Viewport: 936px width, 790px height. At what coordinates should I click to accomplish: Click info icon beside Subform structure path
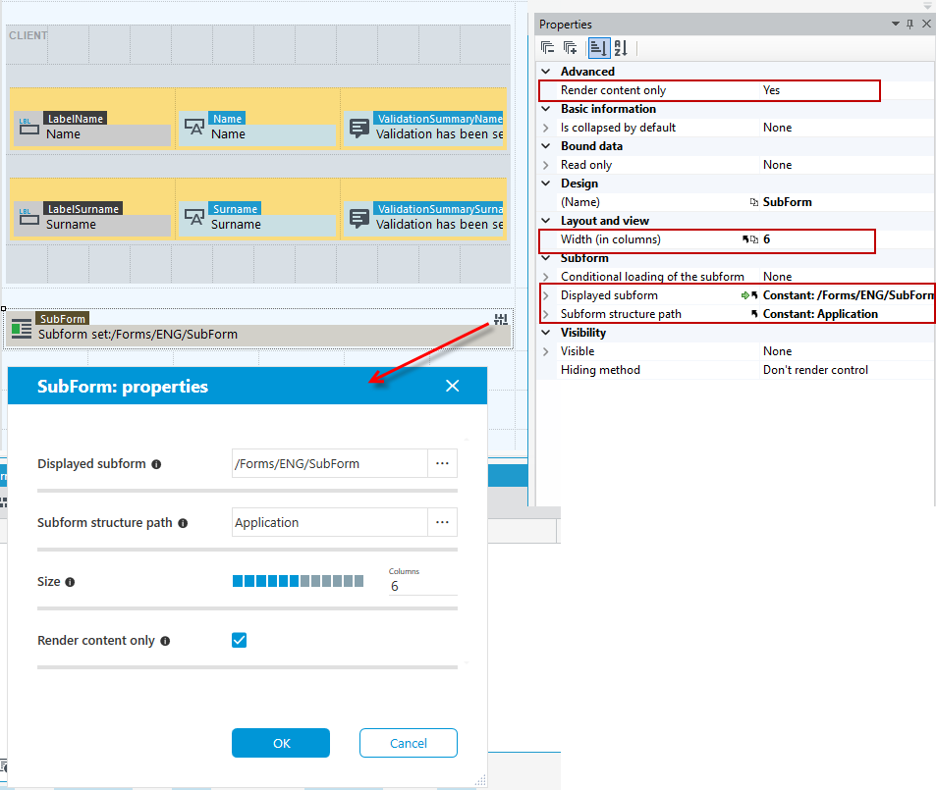point(183,523)
